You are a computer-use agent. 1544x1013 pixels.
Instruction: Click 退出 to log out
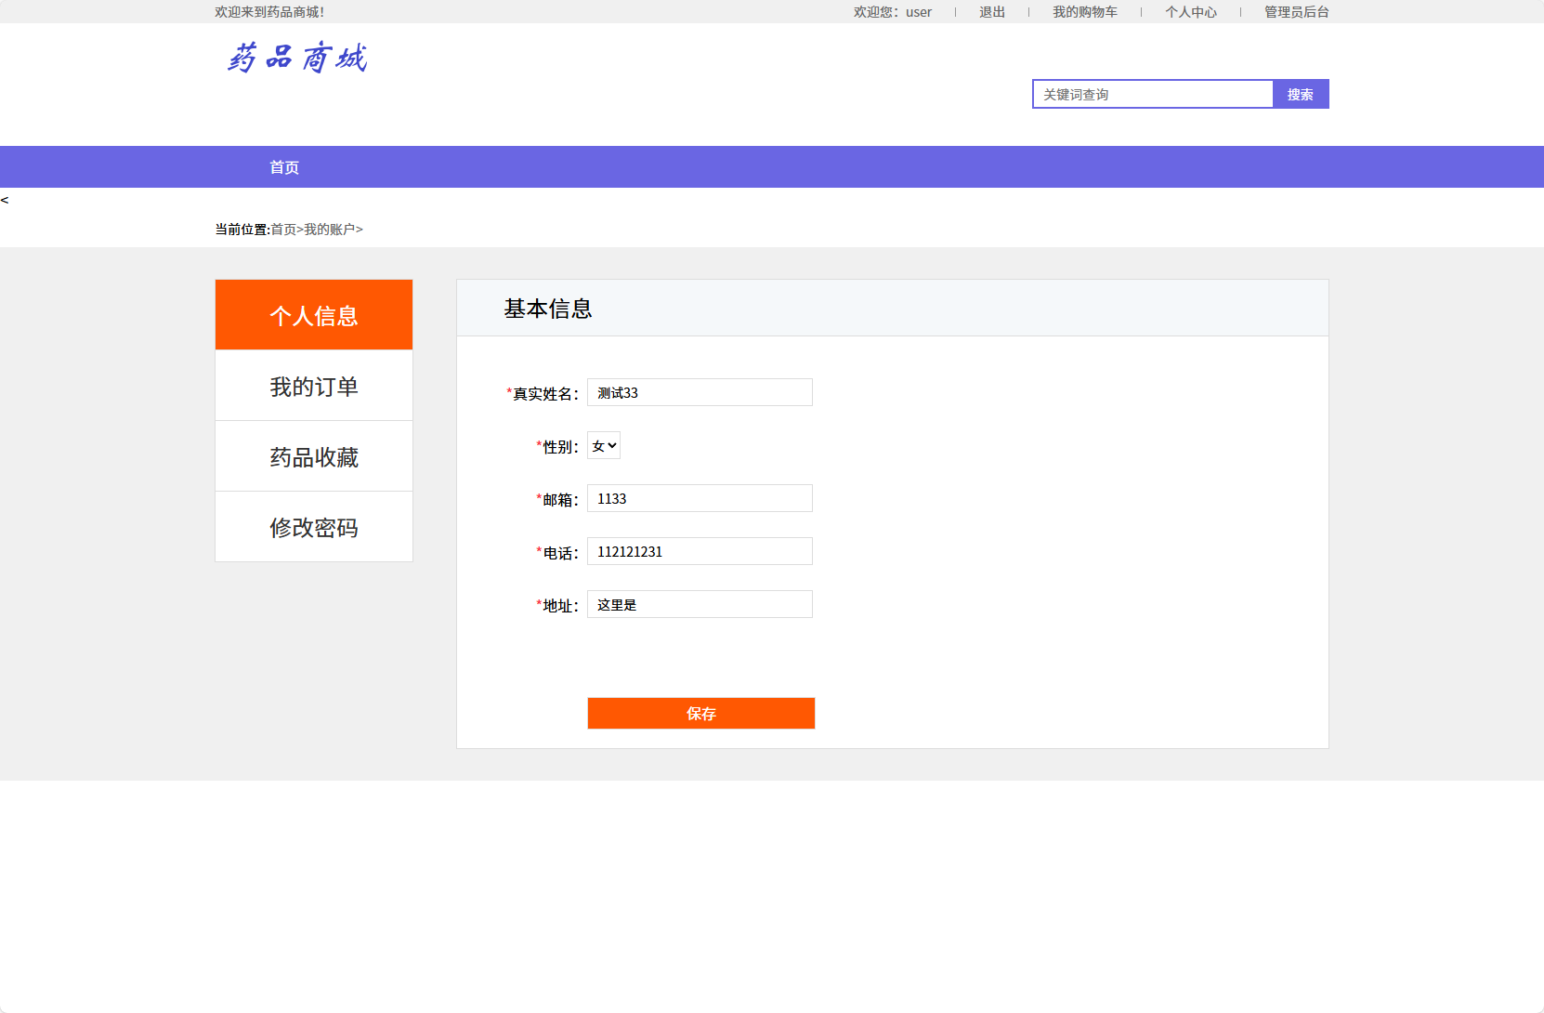pos(991,11)
